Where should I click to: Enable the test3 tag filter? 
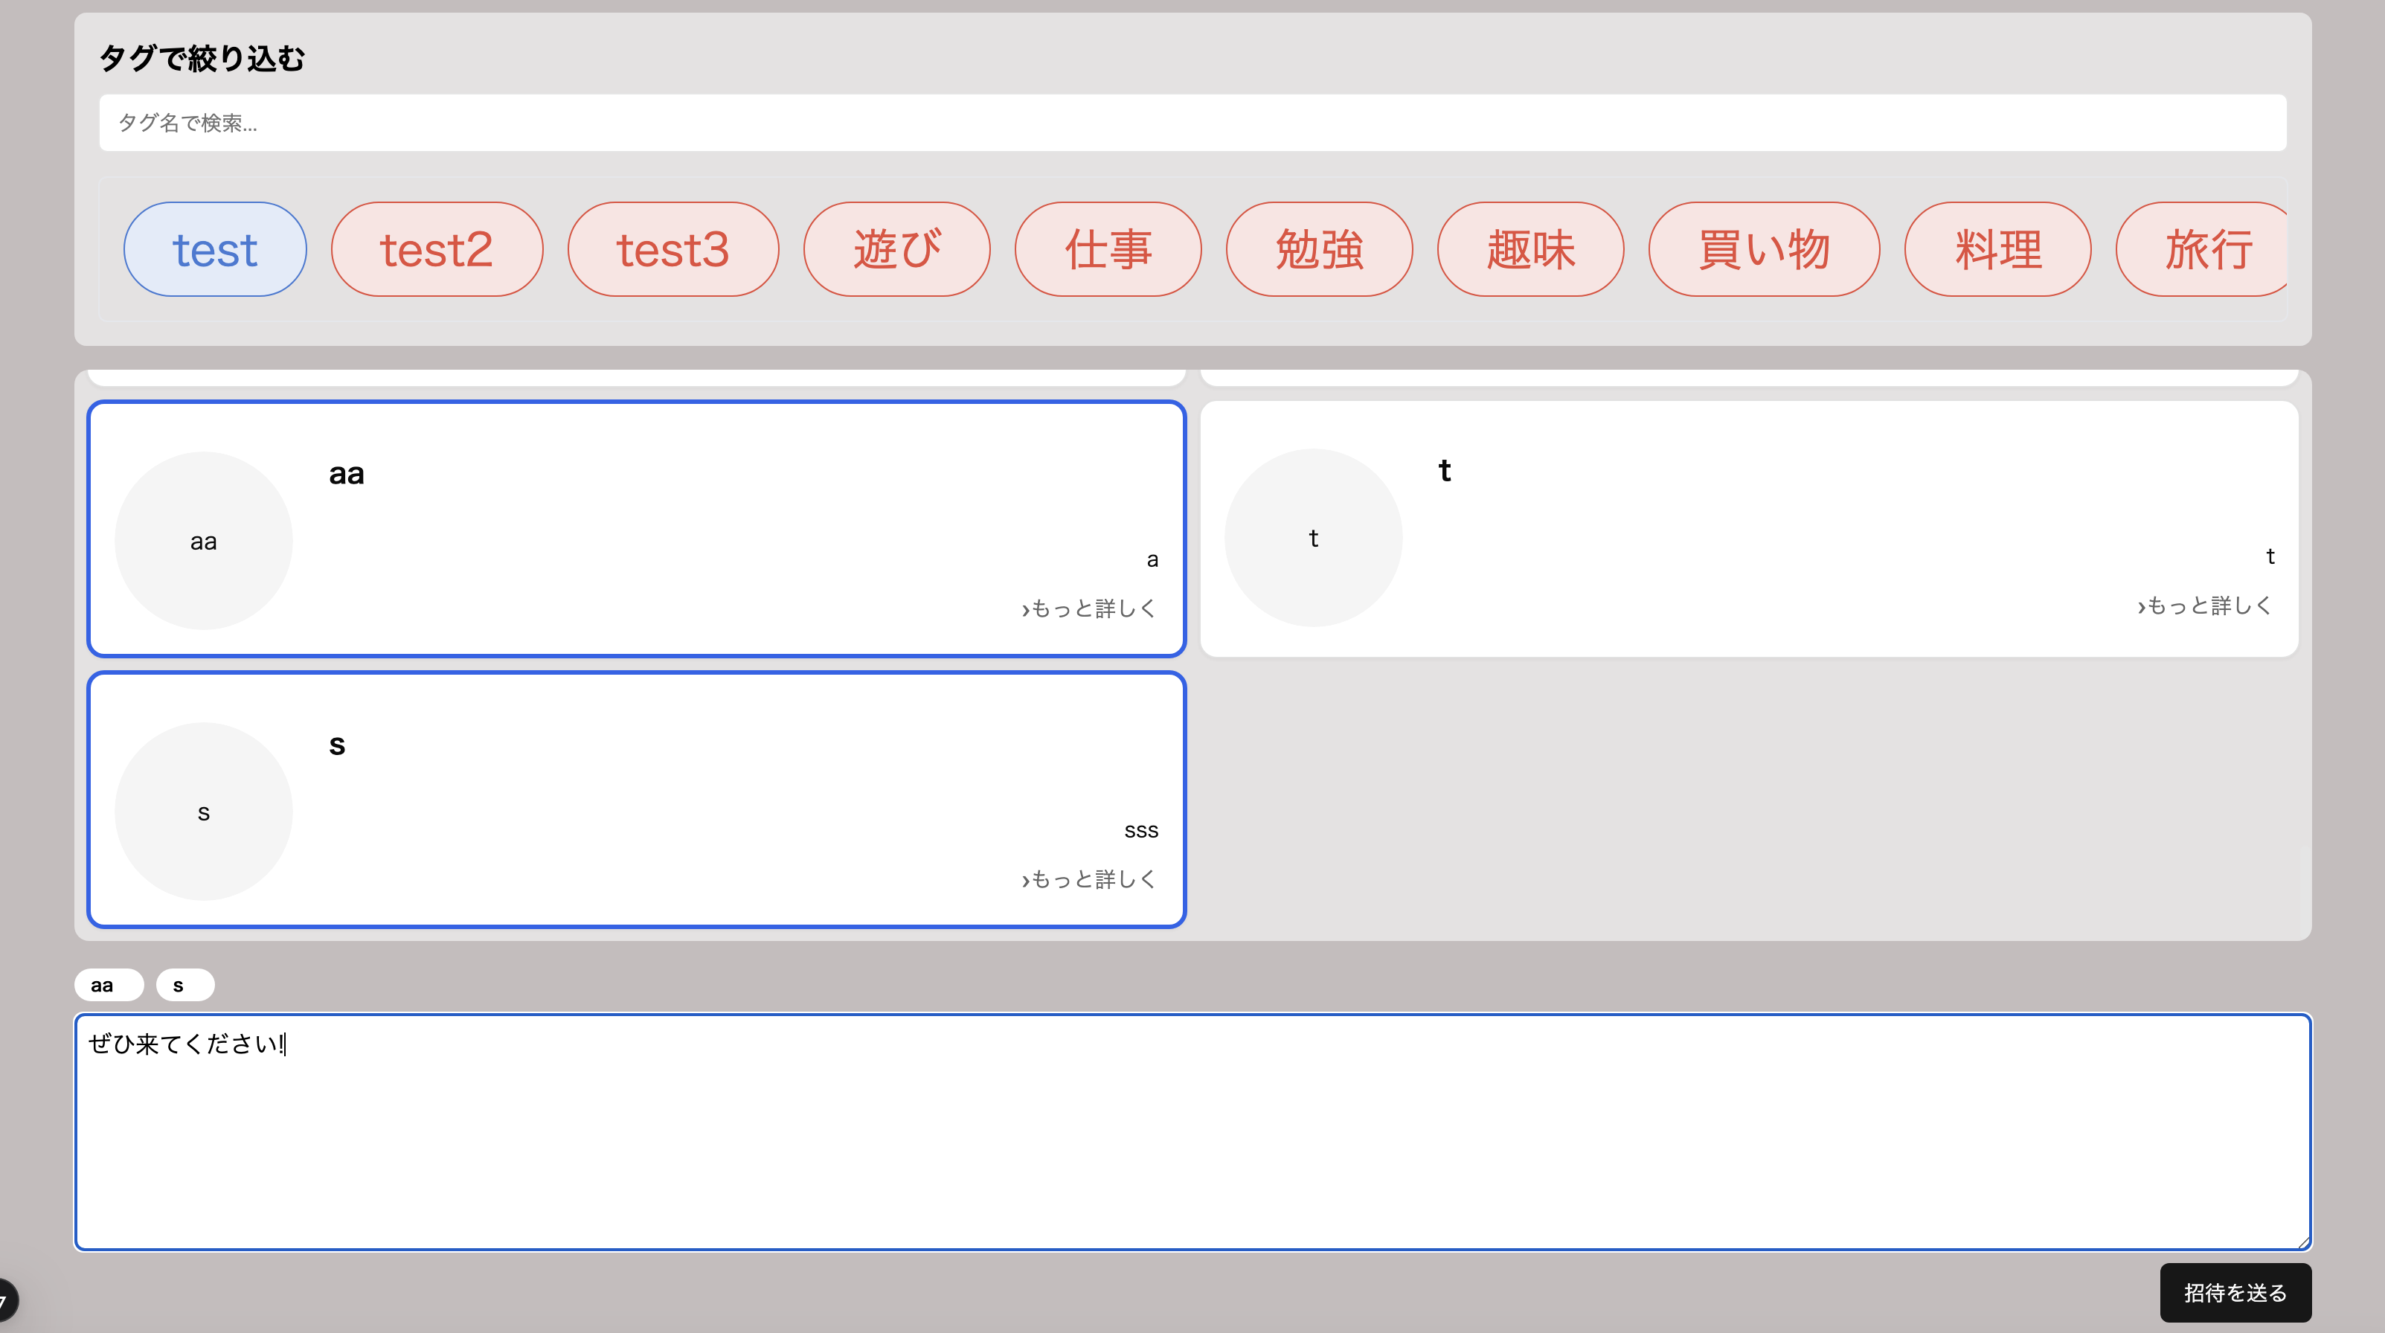(673, 249)
